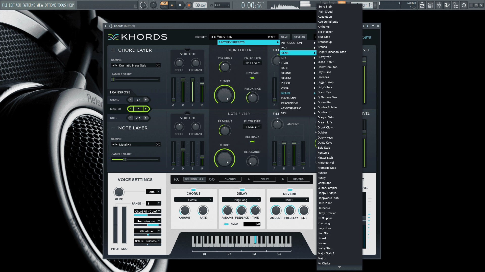
Task: Toggle the Reverb effect power switch
Action: pos(290,190)
